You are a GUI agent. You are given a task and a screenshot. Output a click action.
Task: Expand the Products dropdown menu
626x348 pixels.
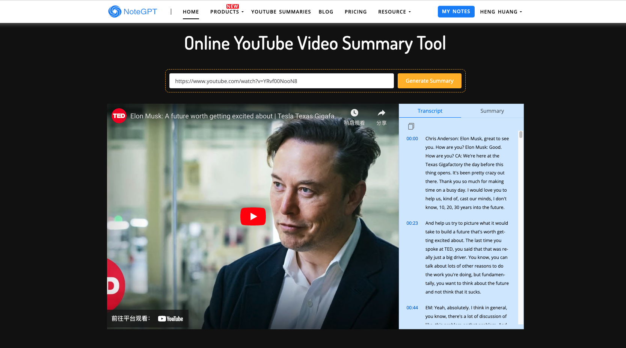click(227, 12)
